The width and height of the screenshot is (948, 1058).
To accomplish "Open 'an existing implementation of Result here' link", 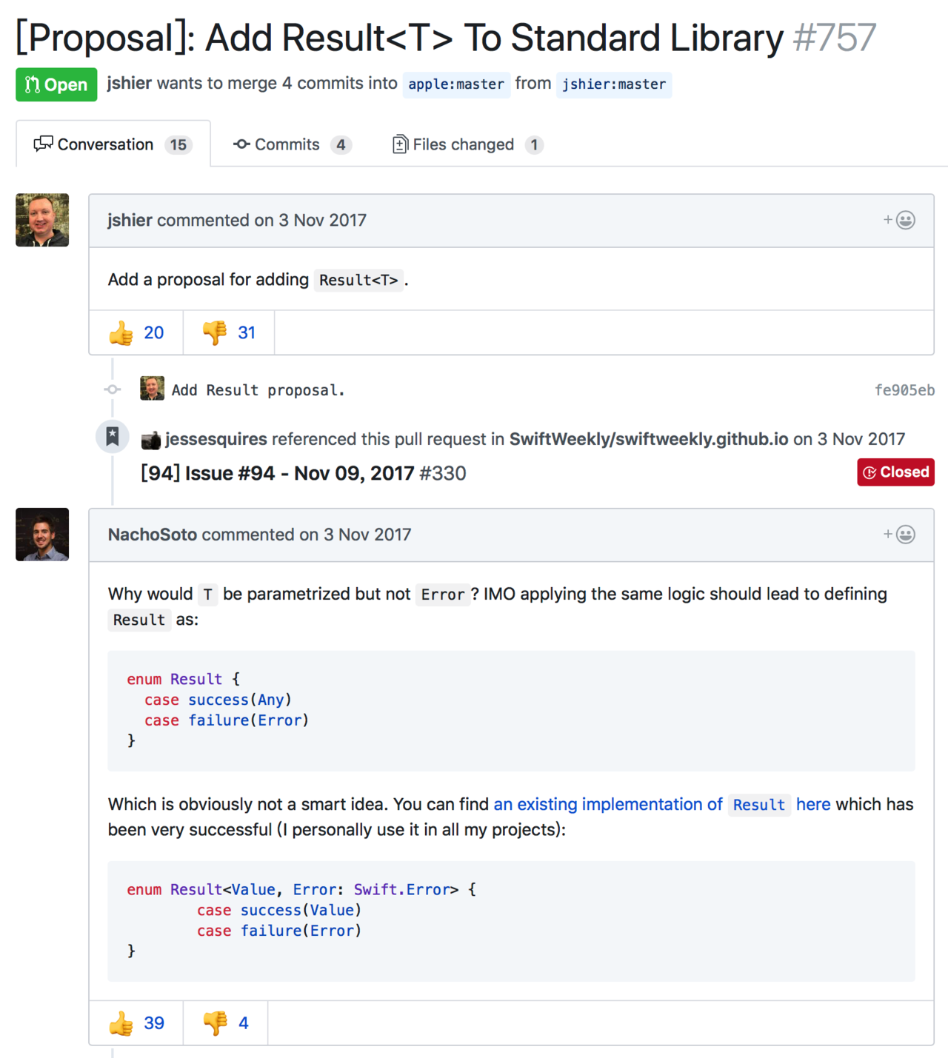I will click(661, 805).
